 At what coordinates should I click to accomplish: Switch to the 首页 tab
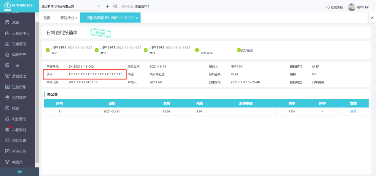tap(47, 18)
